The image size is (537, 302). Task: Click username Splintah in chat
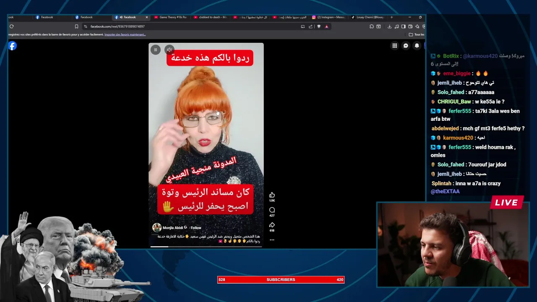pyautogui.click(x=441, y=183)
